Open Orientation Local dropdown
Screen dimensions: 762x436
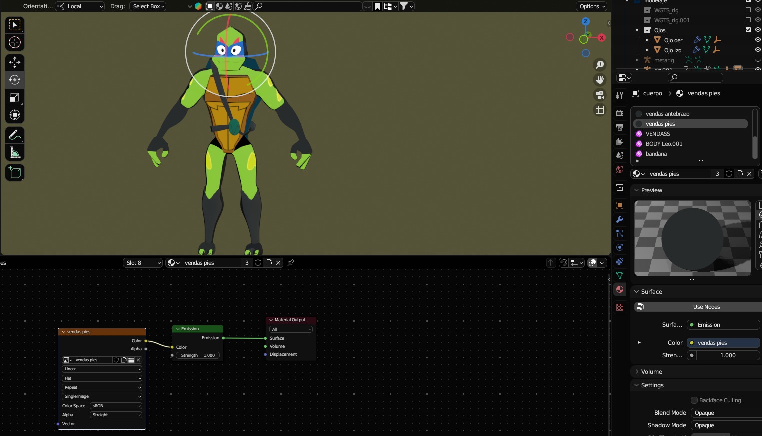tap(80, 6)
